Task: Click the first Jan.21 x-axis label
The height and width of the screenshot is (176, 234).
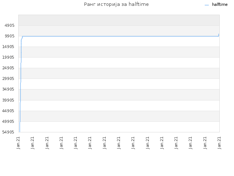Action: (18, 143)
